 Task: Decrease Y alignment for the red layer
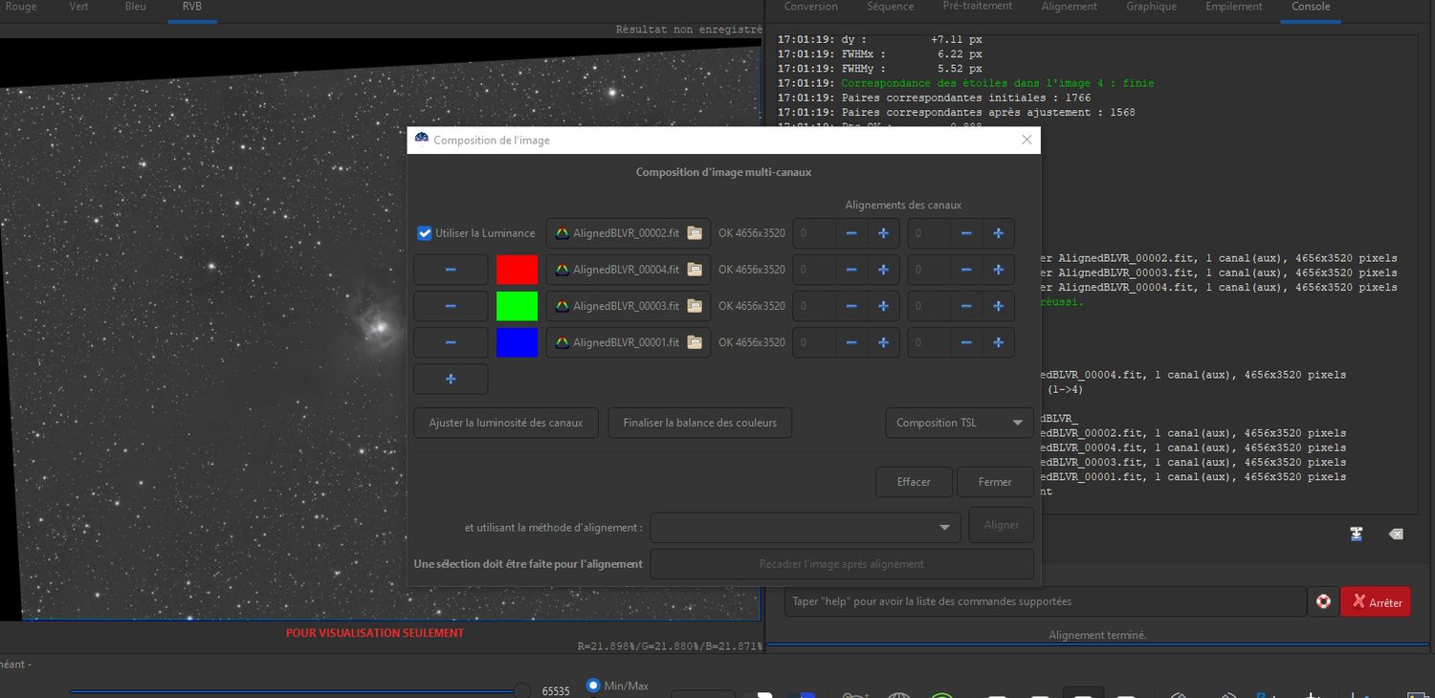[966, 270]
